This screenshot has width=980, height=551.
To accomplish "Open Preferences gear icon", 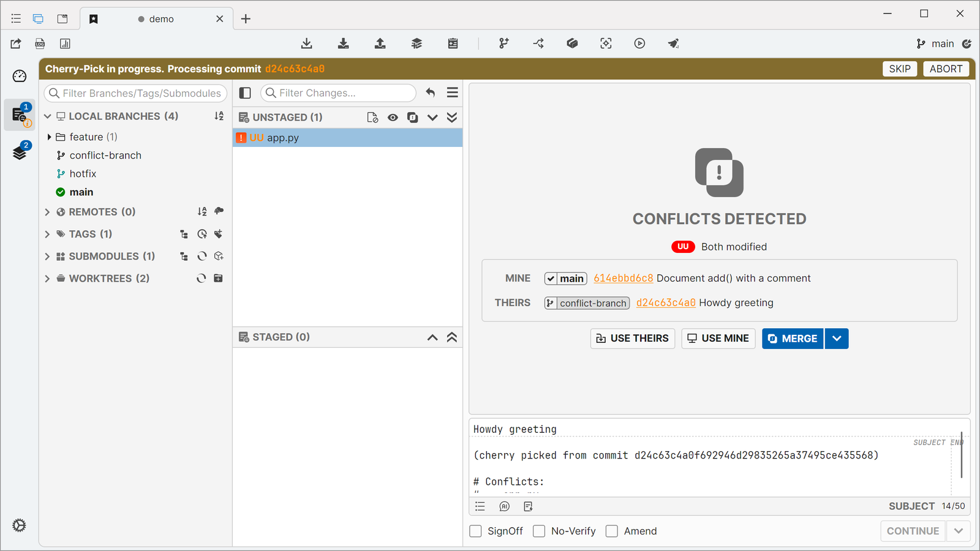I will coord(20,525).
